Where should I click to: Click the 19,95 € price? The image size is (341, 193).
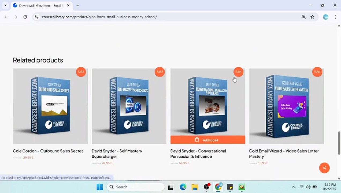[x=263, y=163]
